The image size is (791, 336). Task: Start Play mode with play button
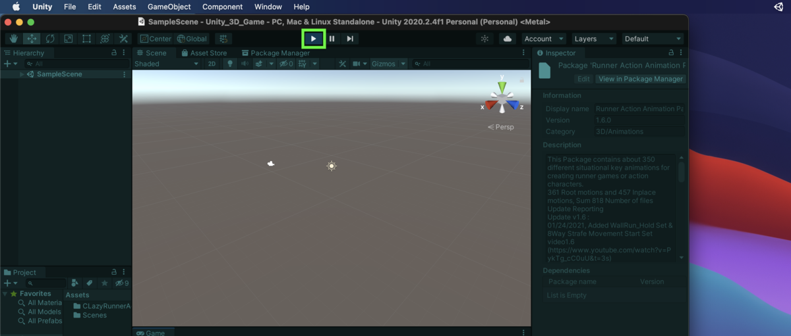[314, 39]
